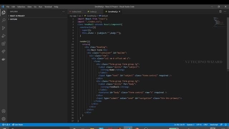Open the Manage gear icon
Image resolution: width=229 pixels, height=129 pixels.
[x=4, y=119]
